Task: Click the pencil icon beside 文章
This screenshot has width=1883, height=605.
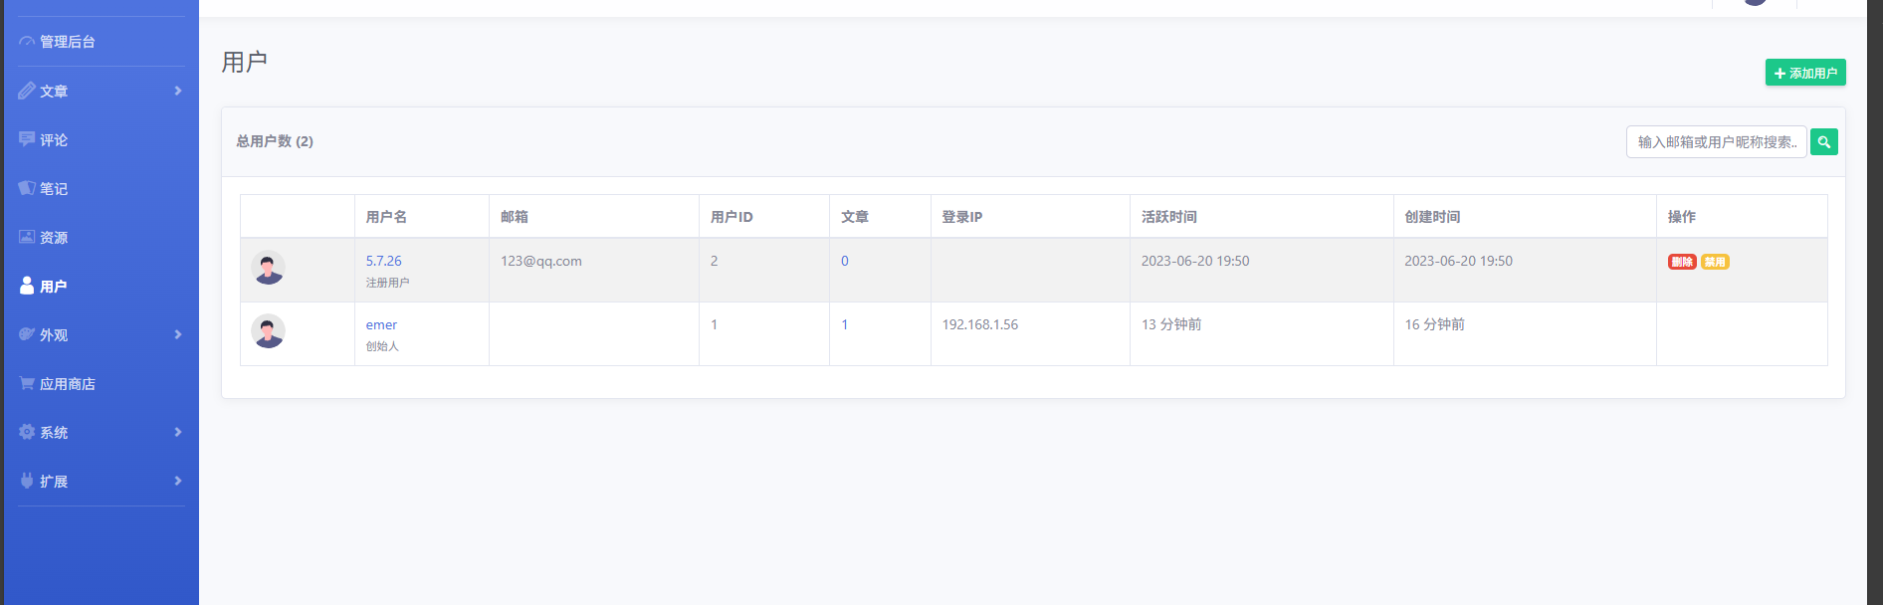Action: coord(27,91)
